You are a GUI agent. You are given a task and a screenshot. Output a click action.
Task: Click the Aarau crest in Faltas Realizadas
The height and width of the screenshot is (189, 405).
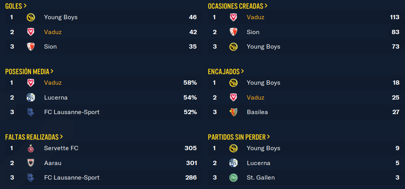[x=31, y=163]
